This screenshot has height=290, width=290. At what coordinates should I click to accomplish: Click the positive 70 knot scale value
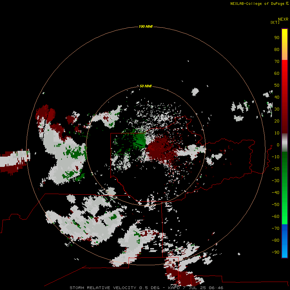point(277,62)
